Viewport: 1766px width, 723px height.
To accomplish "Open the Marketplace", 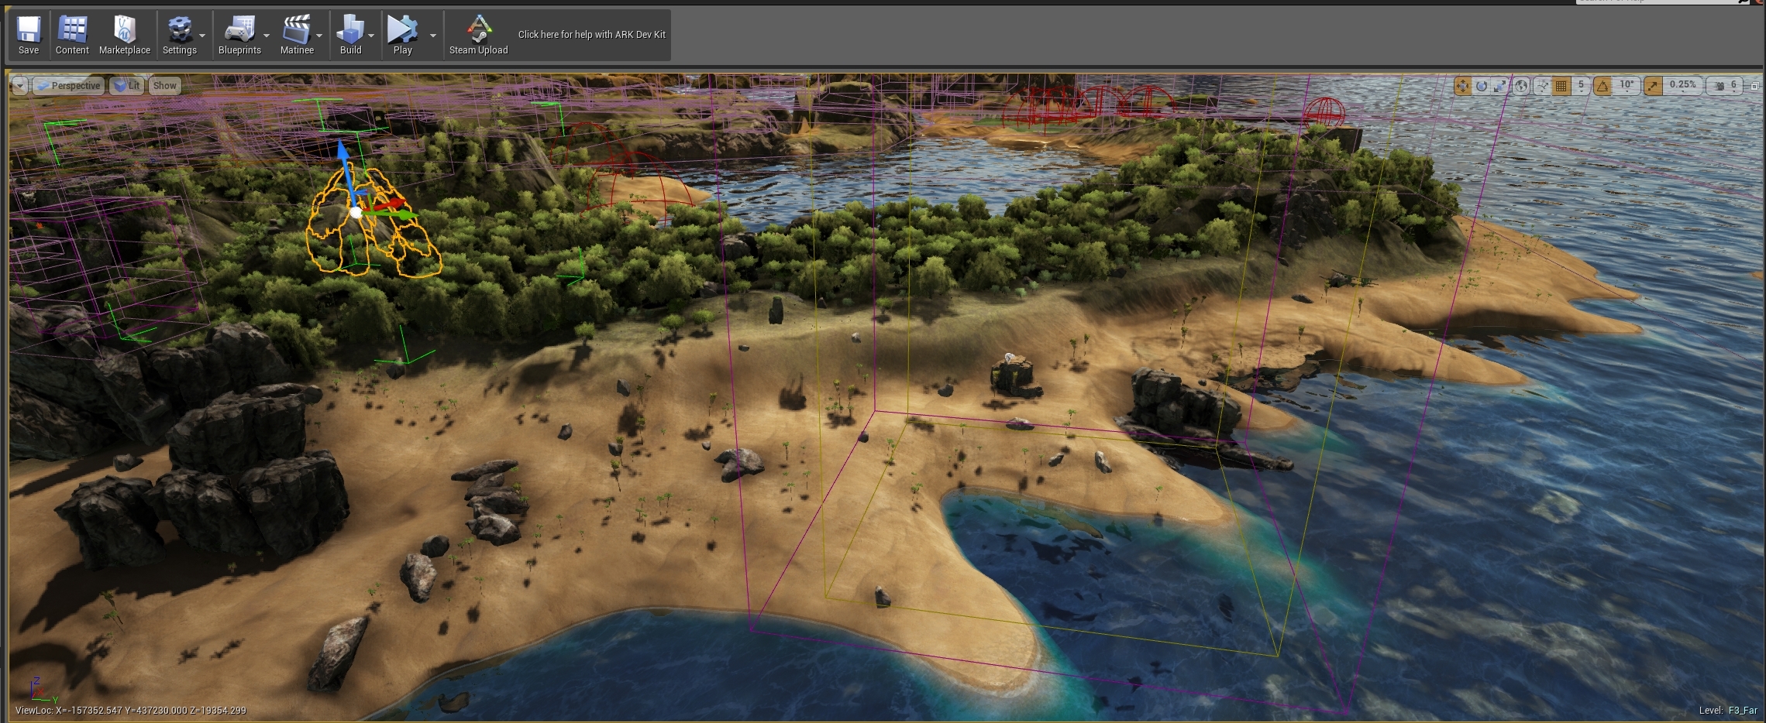I will [125, 35].
